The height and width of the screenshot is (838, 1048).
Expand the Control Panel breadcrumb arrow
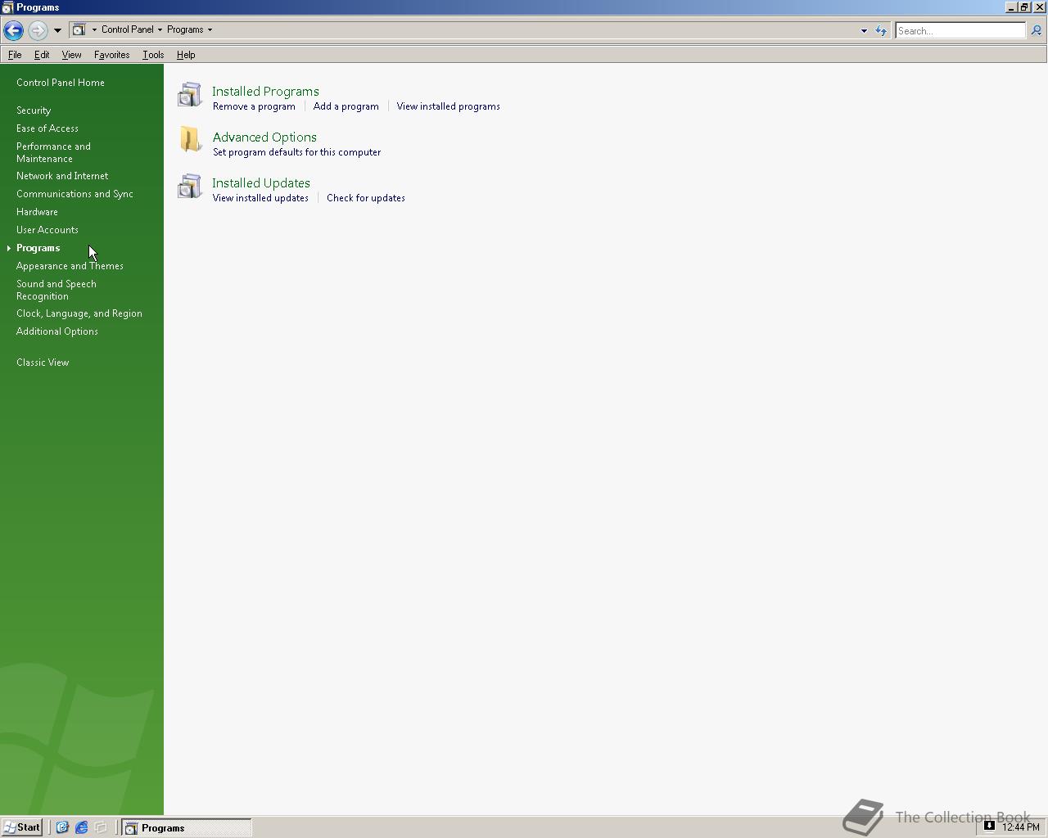pyautogui.click(x=160, y=29)
